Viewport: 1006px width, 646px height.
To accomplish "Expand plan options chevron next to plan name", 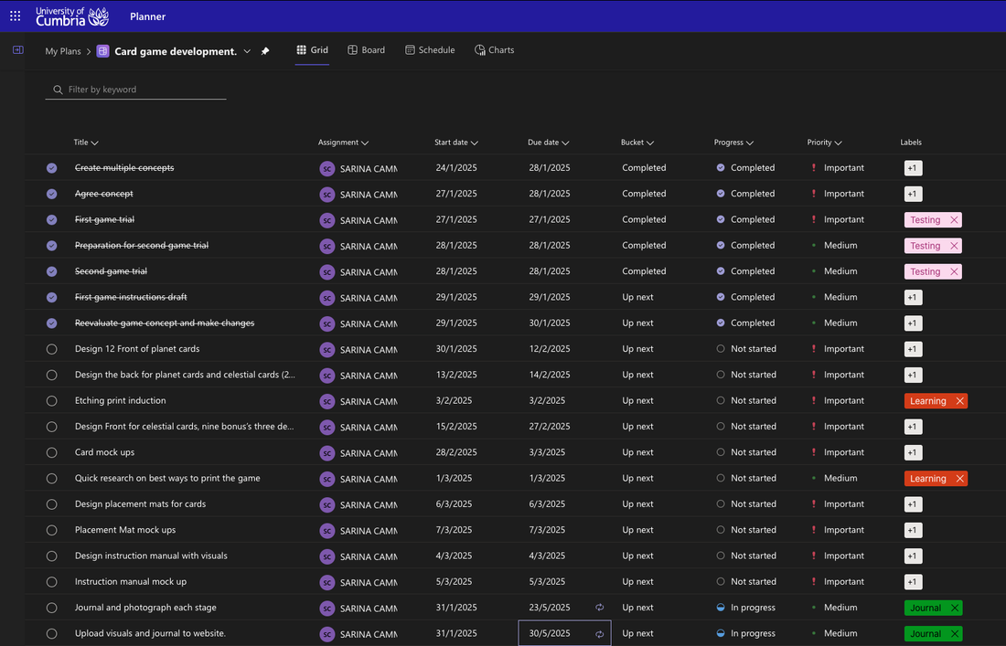I will click(x=247, y=51).
